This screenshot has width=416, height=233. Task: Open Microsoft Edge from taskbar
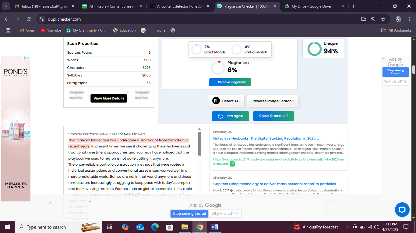tap(155, 227)
